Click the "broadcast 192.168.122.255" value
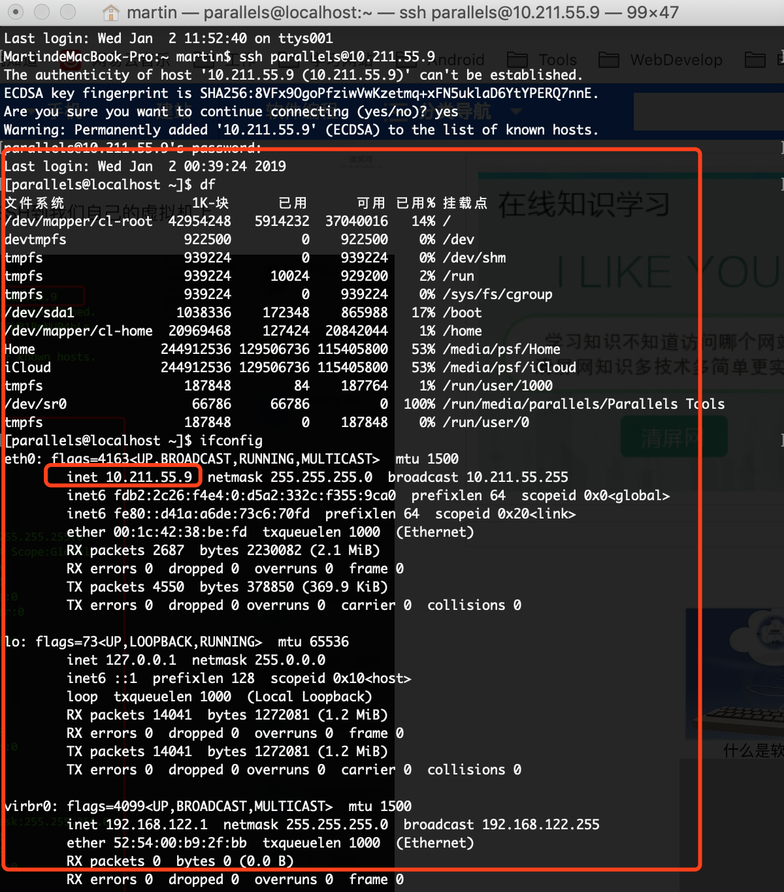Image resolution: width=784 pixels, height=892 pixels. coord(502,825)
